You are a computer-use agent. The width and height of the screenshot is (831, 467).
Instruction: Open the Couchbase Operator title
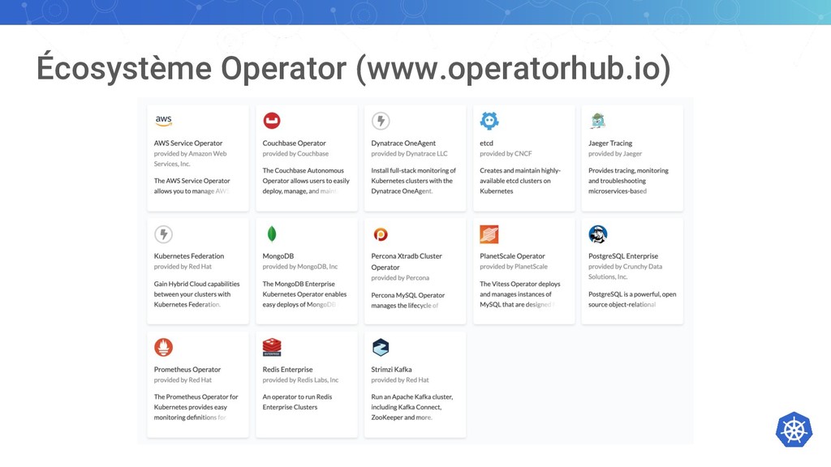294,143
